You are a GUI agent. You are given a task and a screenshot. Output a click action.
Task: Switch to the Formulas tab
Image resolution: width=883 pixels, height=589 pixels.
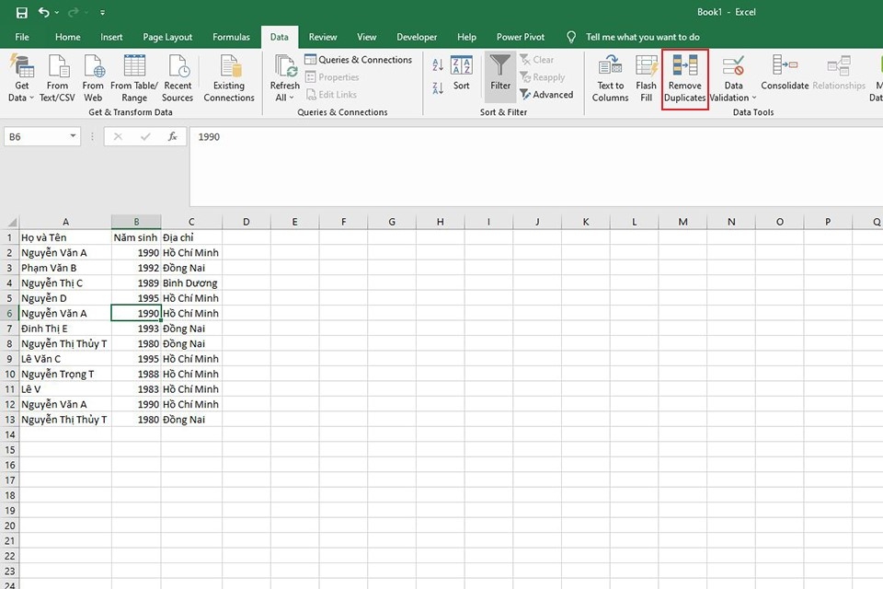click(x=231, y=37)
